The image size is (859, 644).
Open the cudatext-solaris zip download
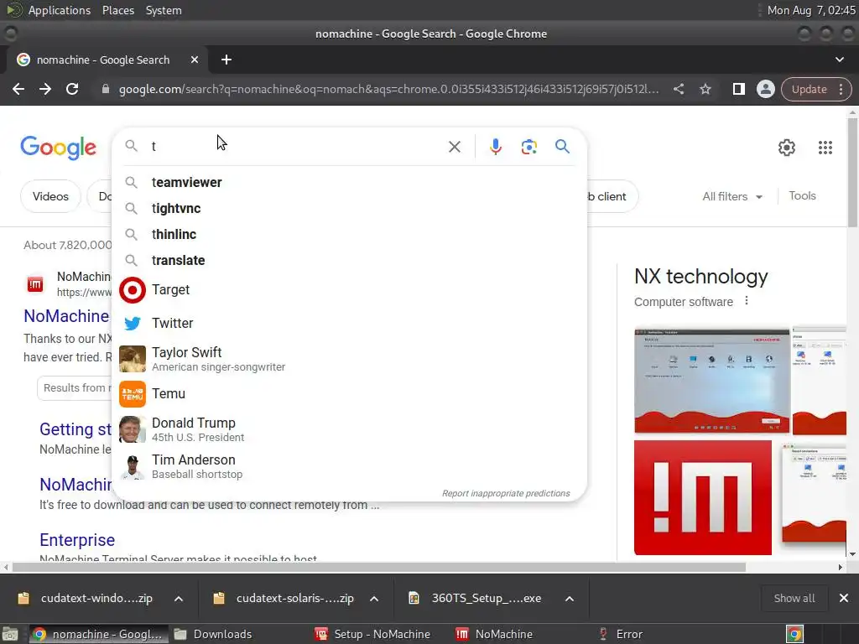click(284, 599)
